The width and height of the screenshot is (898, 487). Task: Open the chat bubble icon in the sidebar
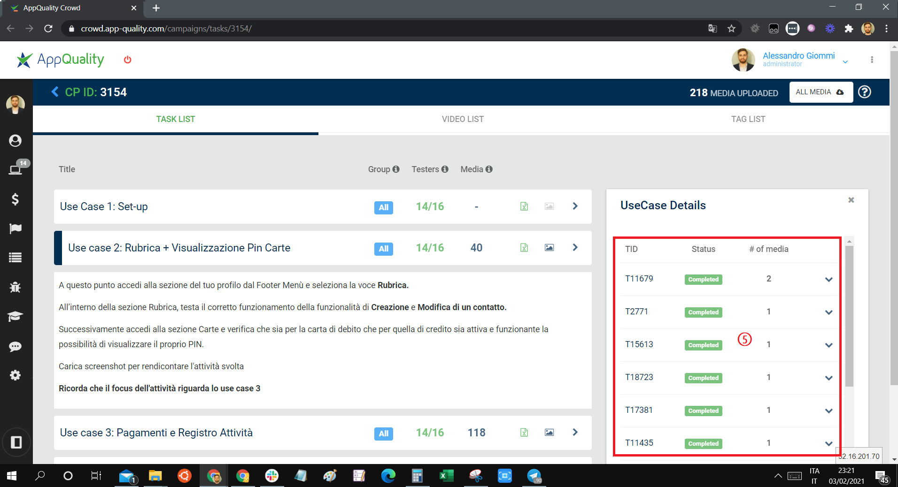(15, 346)
